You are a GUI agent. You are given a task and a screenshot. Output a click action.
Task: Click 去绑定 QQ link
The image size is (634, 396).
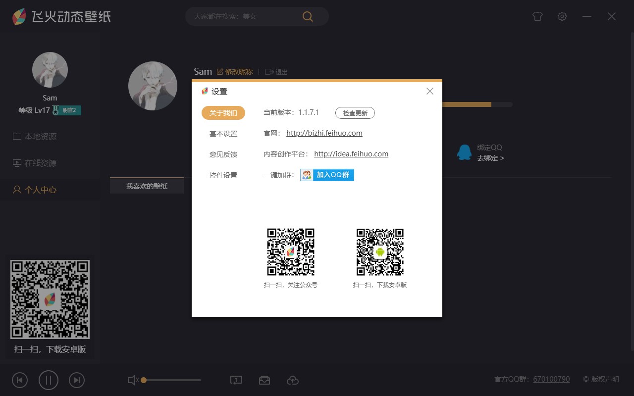coord(490,158)
